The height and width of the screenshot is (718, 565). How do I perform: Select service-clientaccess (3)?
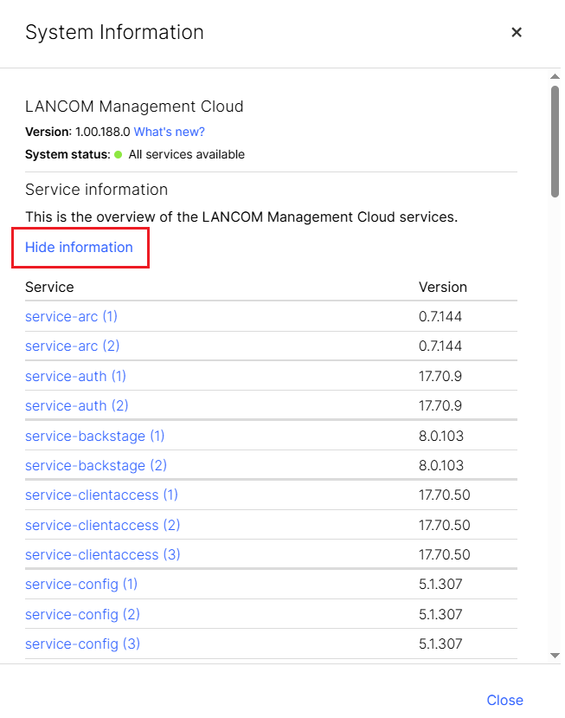tap(102, 554)
